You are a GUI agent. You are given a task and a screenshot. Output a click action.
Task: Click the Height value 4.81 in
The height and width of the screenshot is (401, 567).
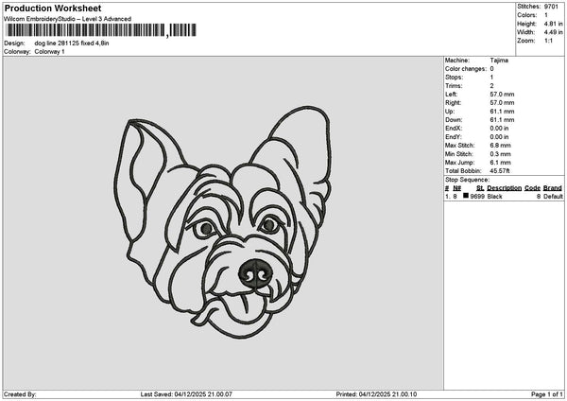(x=553, y=24)
